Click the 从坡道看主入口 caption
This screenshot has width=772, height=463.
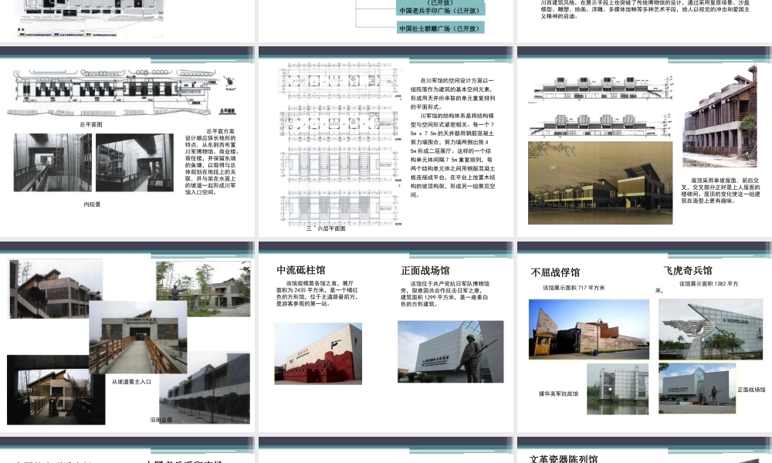(131, 382)
